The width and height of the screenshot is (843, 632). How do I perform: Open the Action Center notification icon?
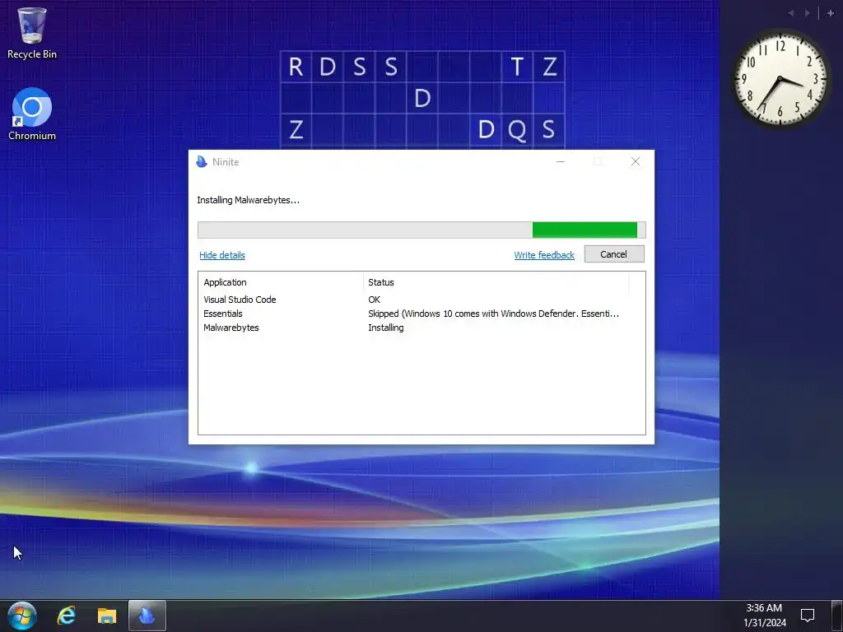(807, 616)
